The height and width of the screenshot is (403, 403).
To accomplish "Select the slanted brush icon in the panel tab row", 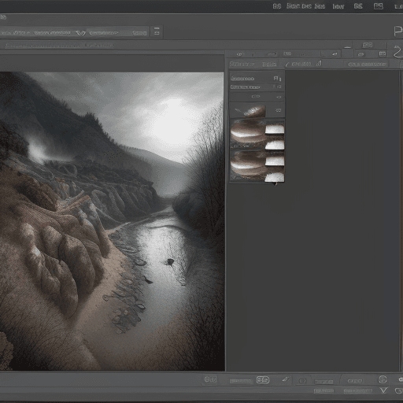I will click(x=287, y=64).
